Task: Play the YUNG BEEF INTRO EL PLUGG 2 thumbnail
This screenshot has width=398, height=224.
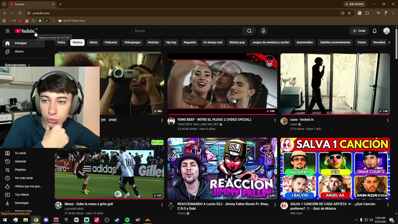Action: coord(222,84)
